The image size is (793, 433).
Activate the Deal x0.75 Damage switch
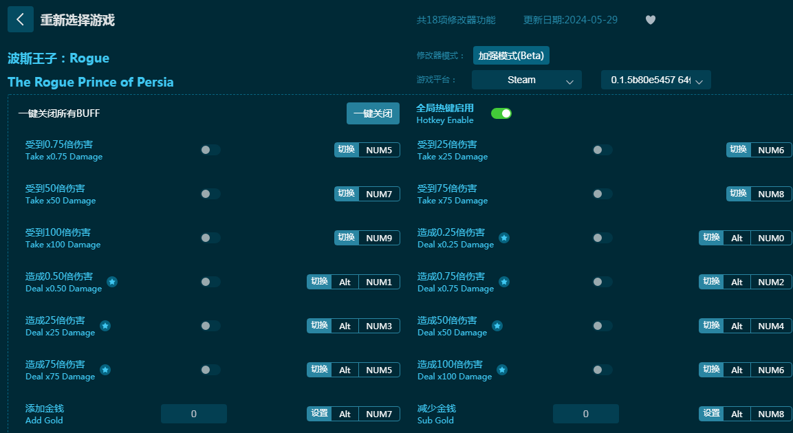coord(602,282)
